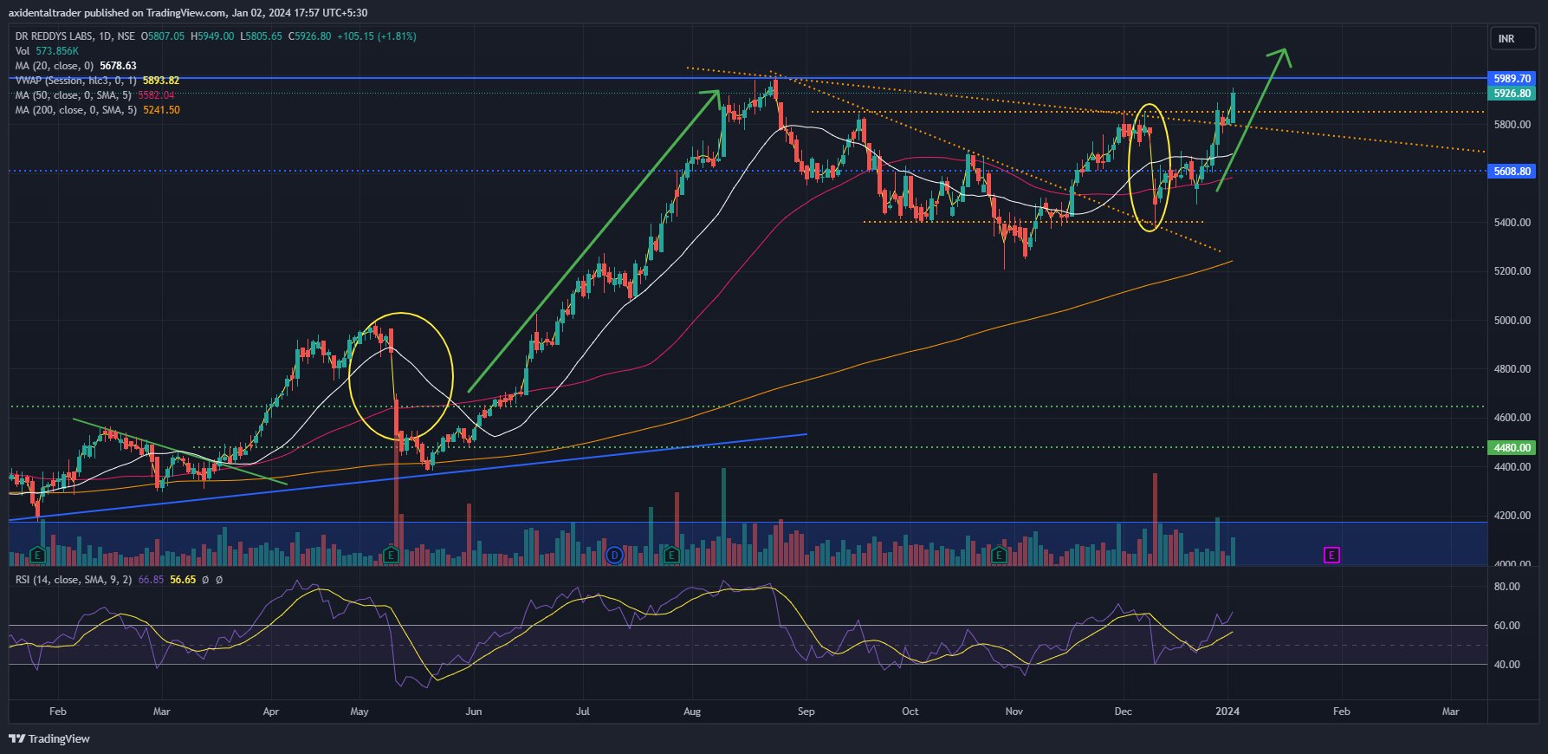This screenshot has height=754, width=1548.
Task: Open the earnings E marker in late July
Action: (670, 555)
